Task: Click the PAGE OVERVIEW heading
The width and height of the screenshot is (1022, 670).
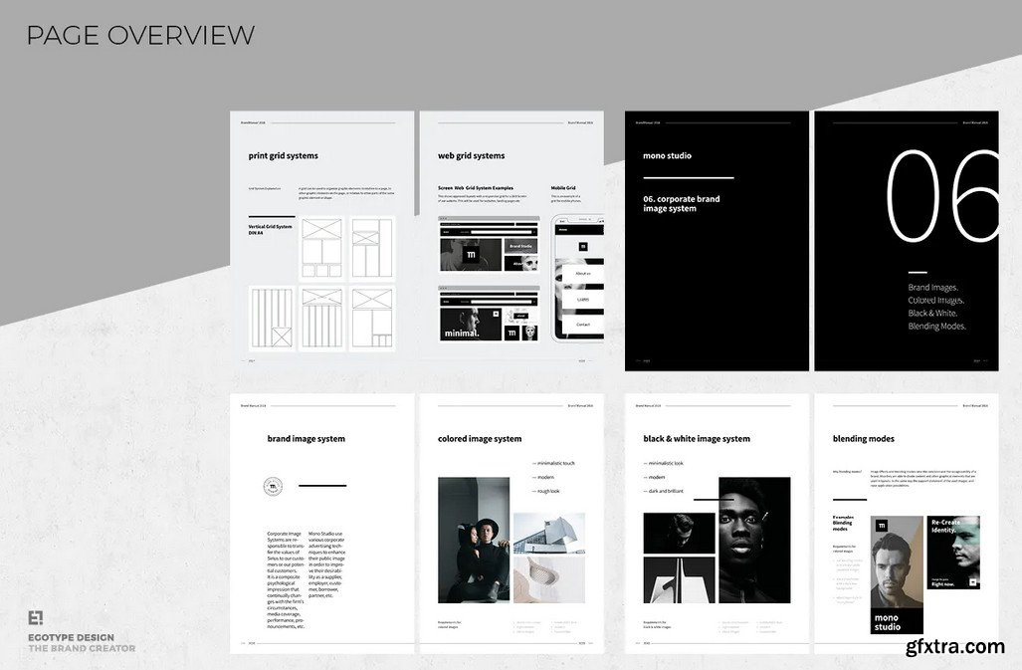Action: coord(139,36)
